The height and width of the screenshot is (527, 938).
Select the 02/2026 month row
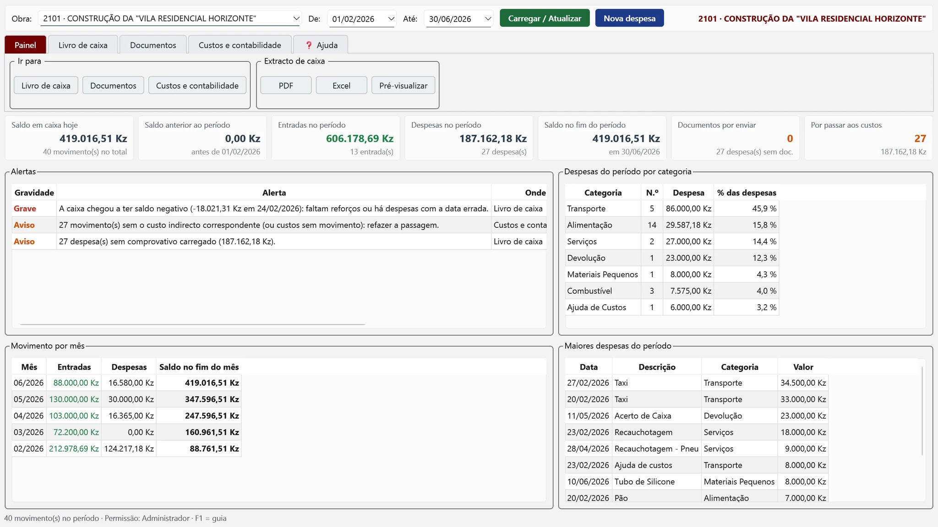click(126, 449)
